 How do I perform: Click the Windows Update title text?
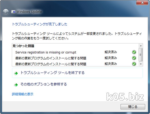[x=29, y=12]
